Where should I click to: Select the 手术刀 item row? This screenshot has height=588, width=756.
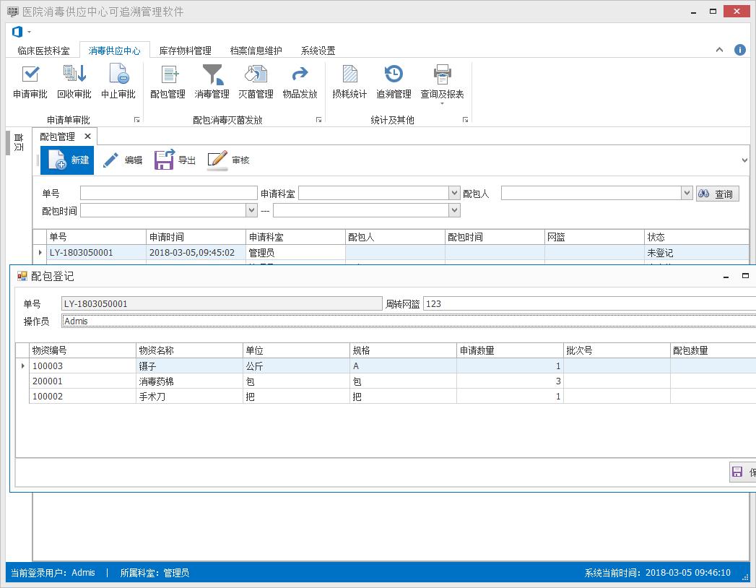386,397
